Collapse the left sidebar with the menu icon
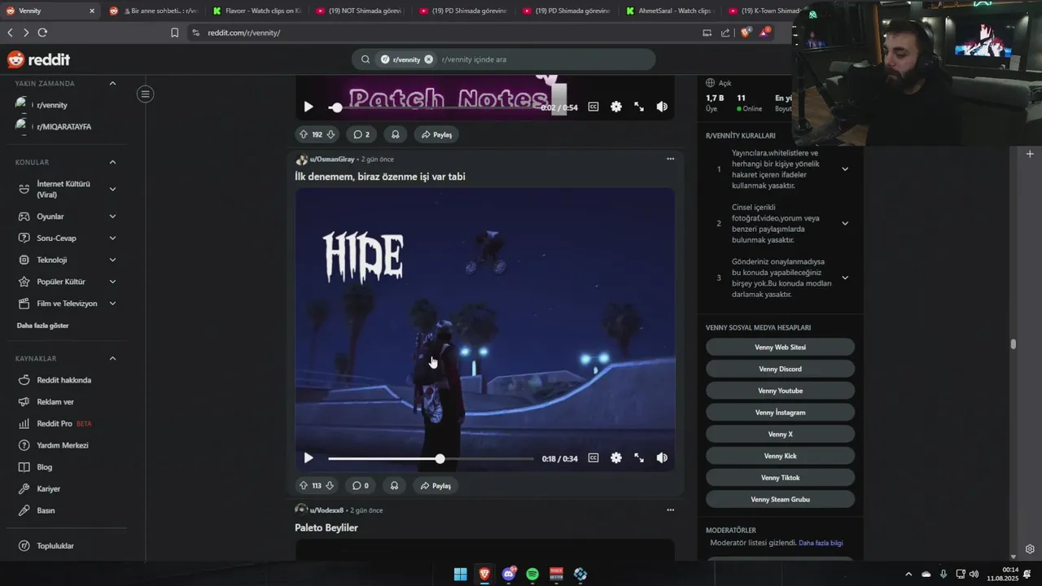1042x586 pixels. [x=145, y=94]
